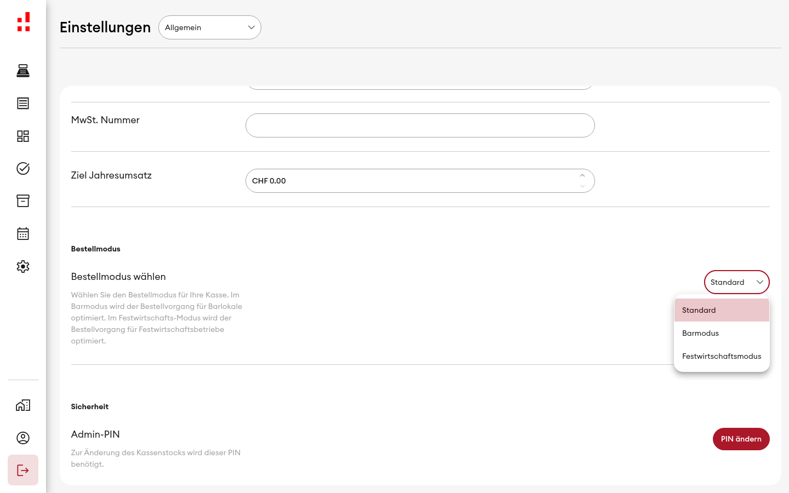Click the MwSt. Nummer label
Image resolution: width=789 pixels, height=493 pixels.
coord(105,120)
